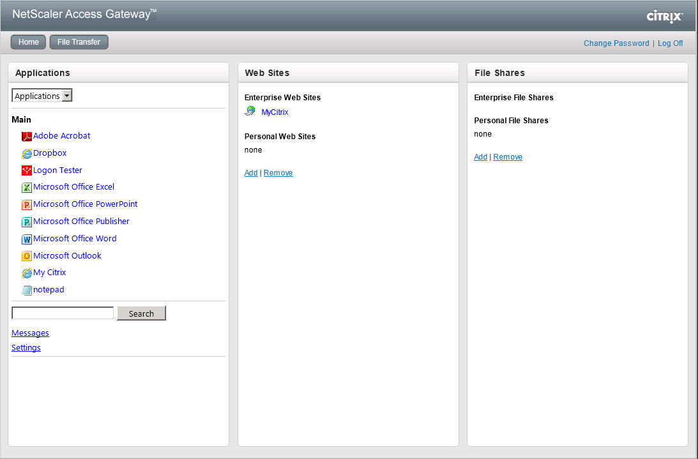Switch to the File Transfer tab
Image resolution: width=698 pixels, height=459 pixels.
[x=79, y=42]
